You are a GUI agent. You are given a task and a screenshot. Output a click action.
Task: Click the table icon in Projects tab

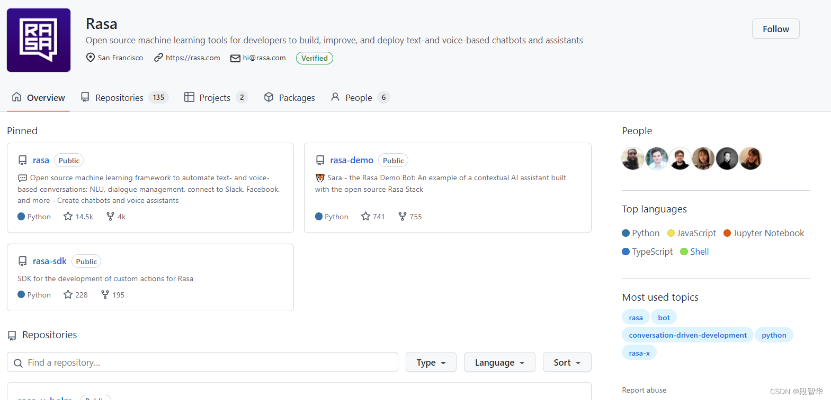tap(189, 97)
